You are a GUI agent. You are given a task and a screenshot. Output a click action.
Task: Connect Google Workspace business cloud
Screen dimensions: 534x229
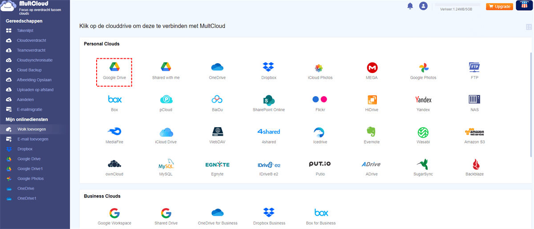coord(114,216)
